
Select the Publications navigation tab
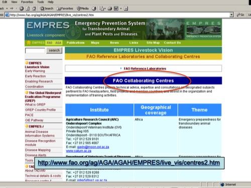(x=75, y=43)
